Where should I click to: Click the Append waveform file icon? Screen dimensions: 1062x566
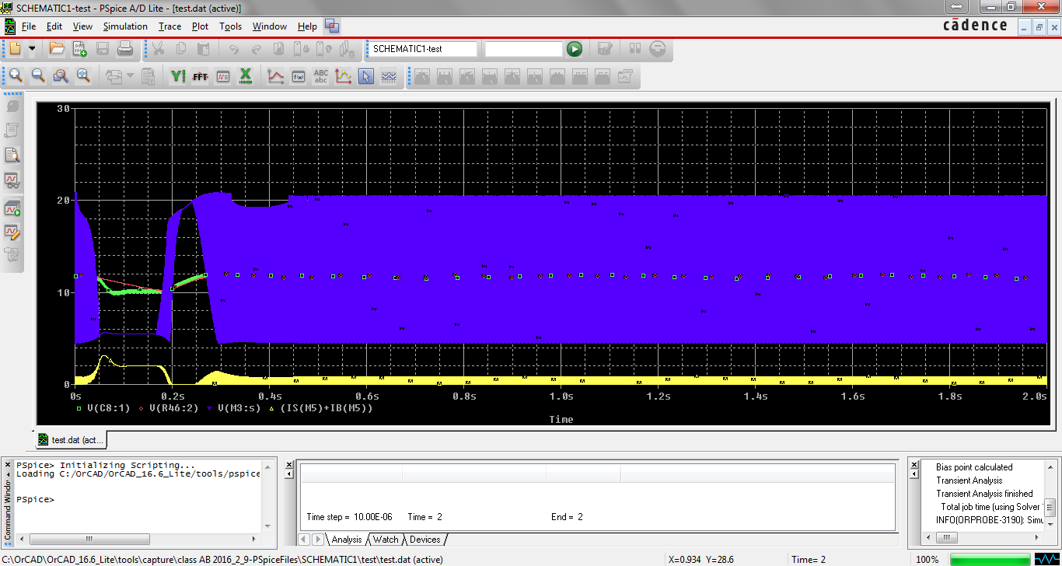(80, 49)
